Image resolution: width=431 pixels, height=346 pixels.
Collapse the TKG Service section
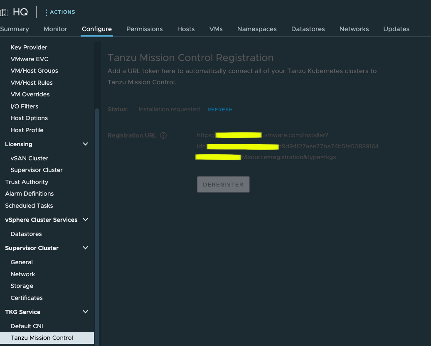click(x=85, y=312)
